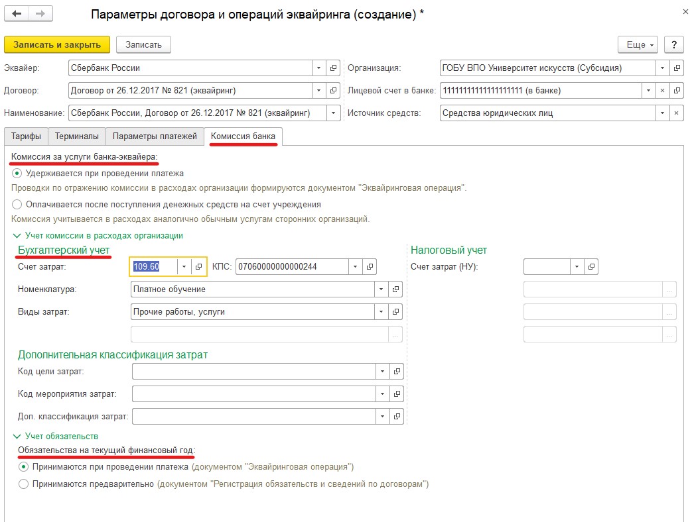Viewport: 692px width, 522px height.
Task: Expand the Виды затрат dropdown
Action: click(x=381, y=311)
